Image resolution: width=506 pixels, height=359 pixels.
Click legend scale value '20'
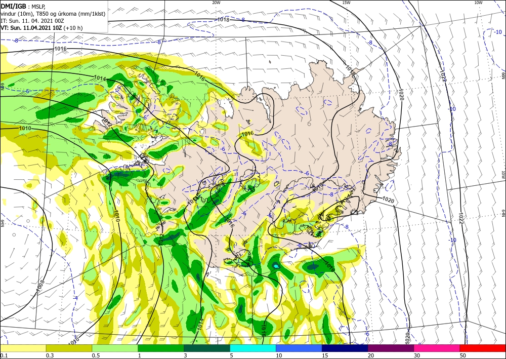click(x=371, y=355)
